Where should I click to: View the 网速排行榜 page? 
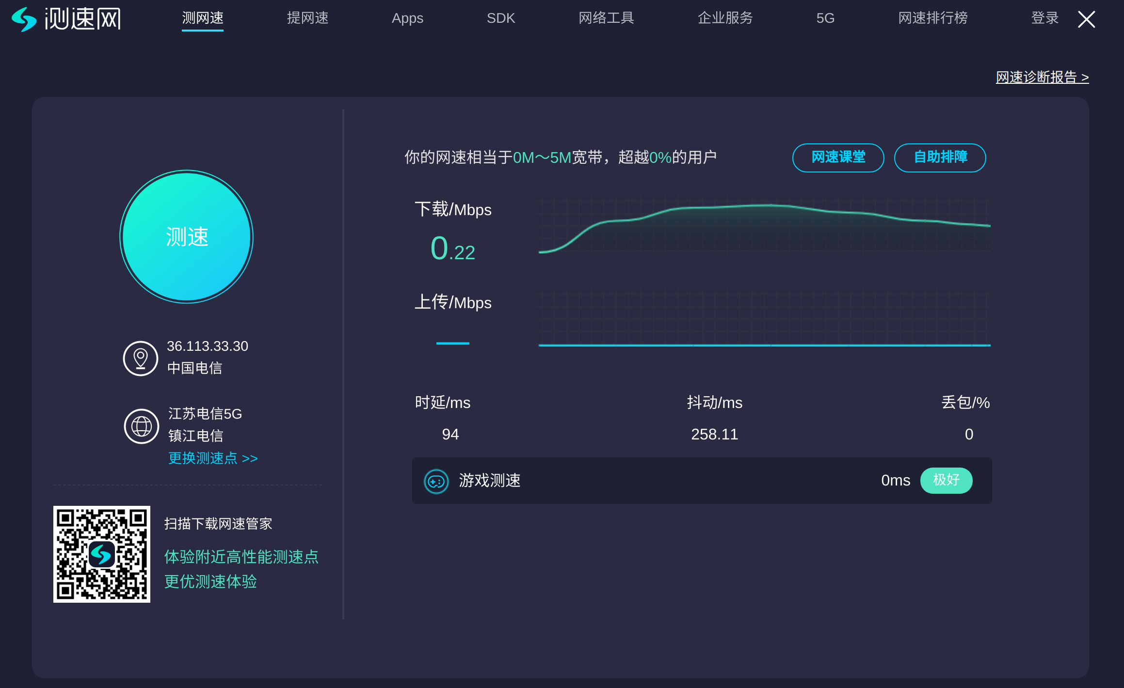[x=932, y=18]
